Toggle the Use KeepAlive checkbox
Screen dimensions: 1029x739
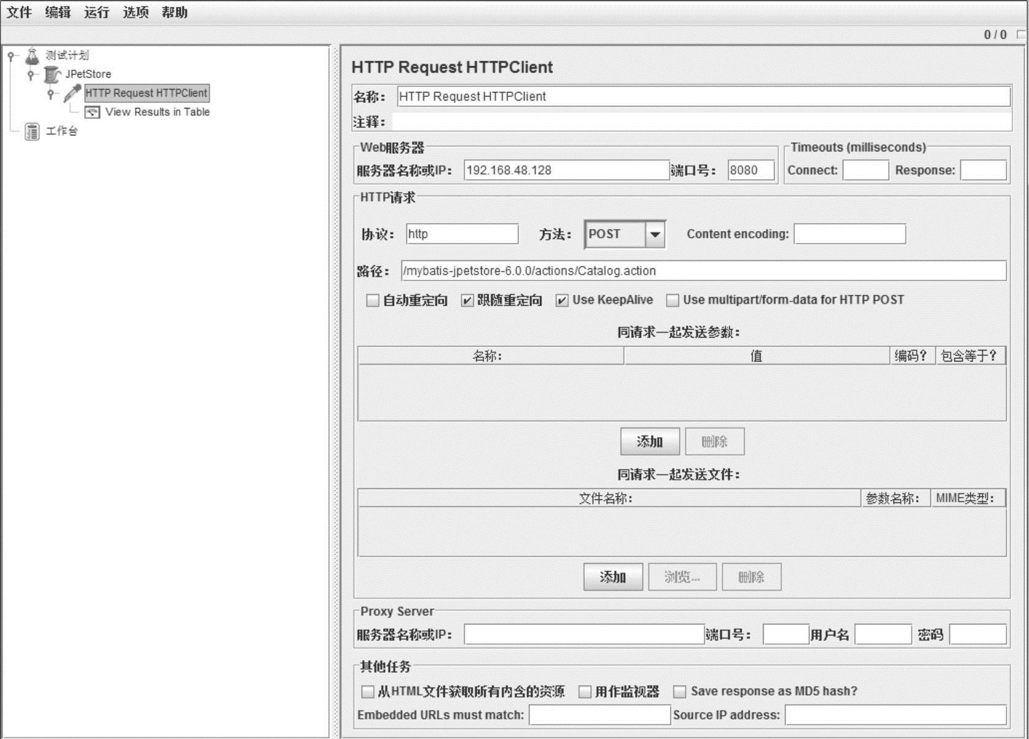(562, 300)
